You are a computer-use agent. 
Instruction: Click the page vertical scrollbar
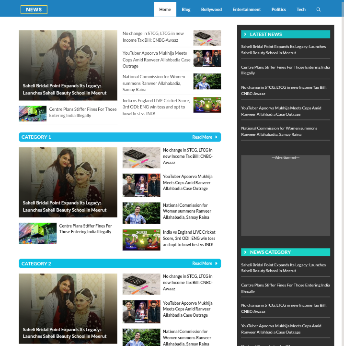tap(343, 173)
